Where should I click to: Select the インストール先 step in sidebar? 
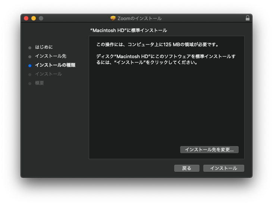click(51, 56)
